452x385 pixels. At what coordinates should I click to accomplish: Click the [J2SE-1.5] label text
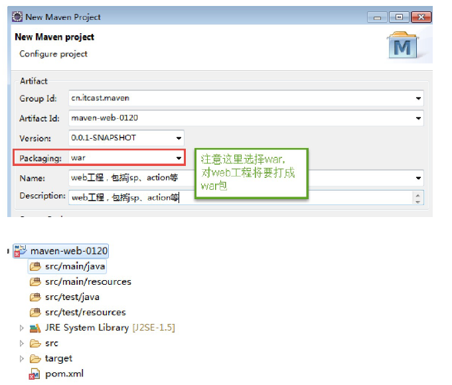(153, 328)
